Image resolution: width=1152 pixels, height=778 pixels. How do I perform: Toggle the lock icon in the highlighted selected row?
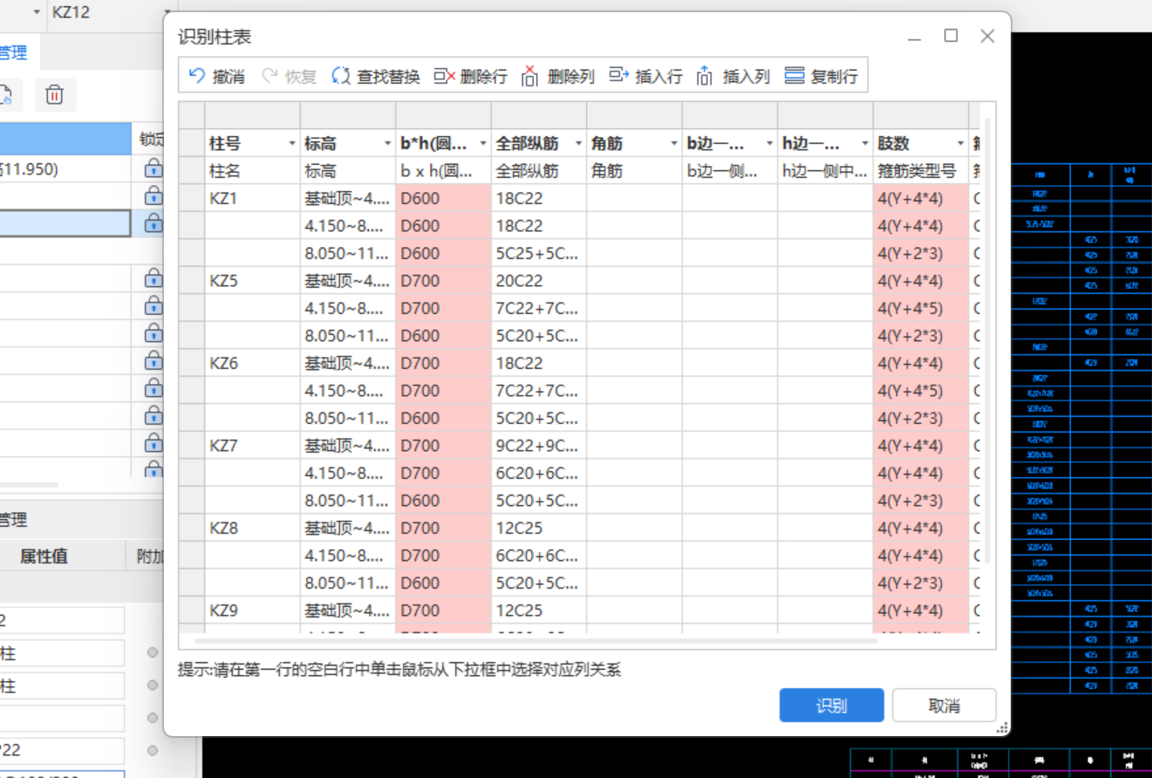pyautogui.click(x=153, y=223)
